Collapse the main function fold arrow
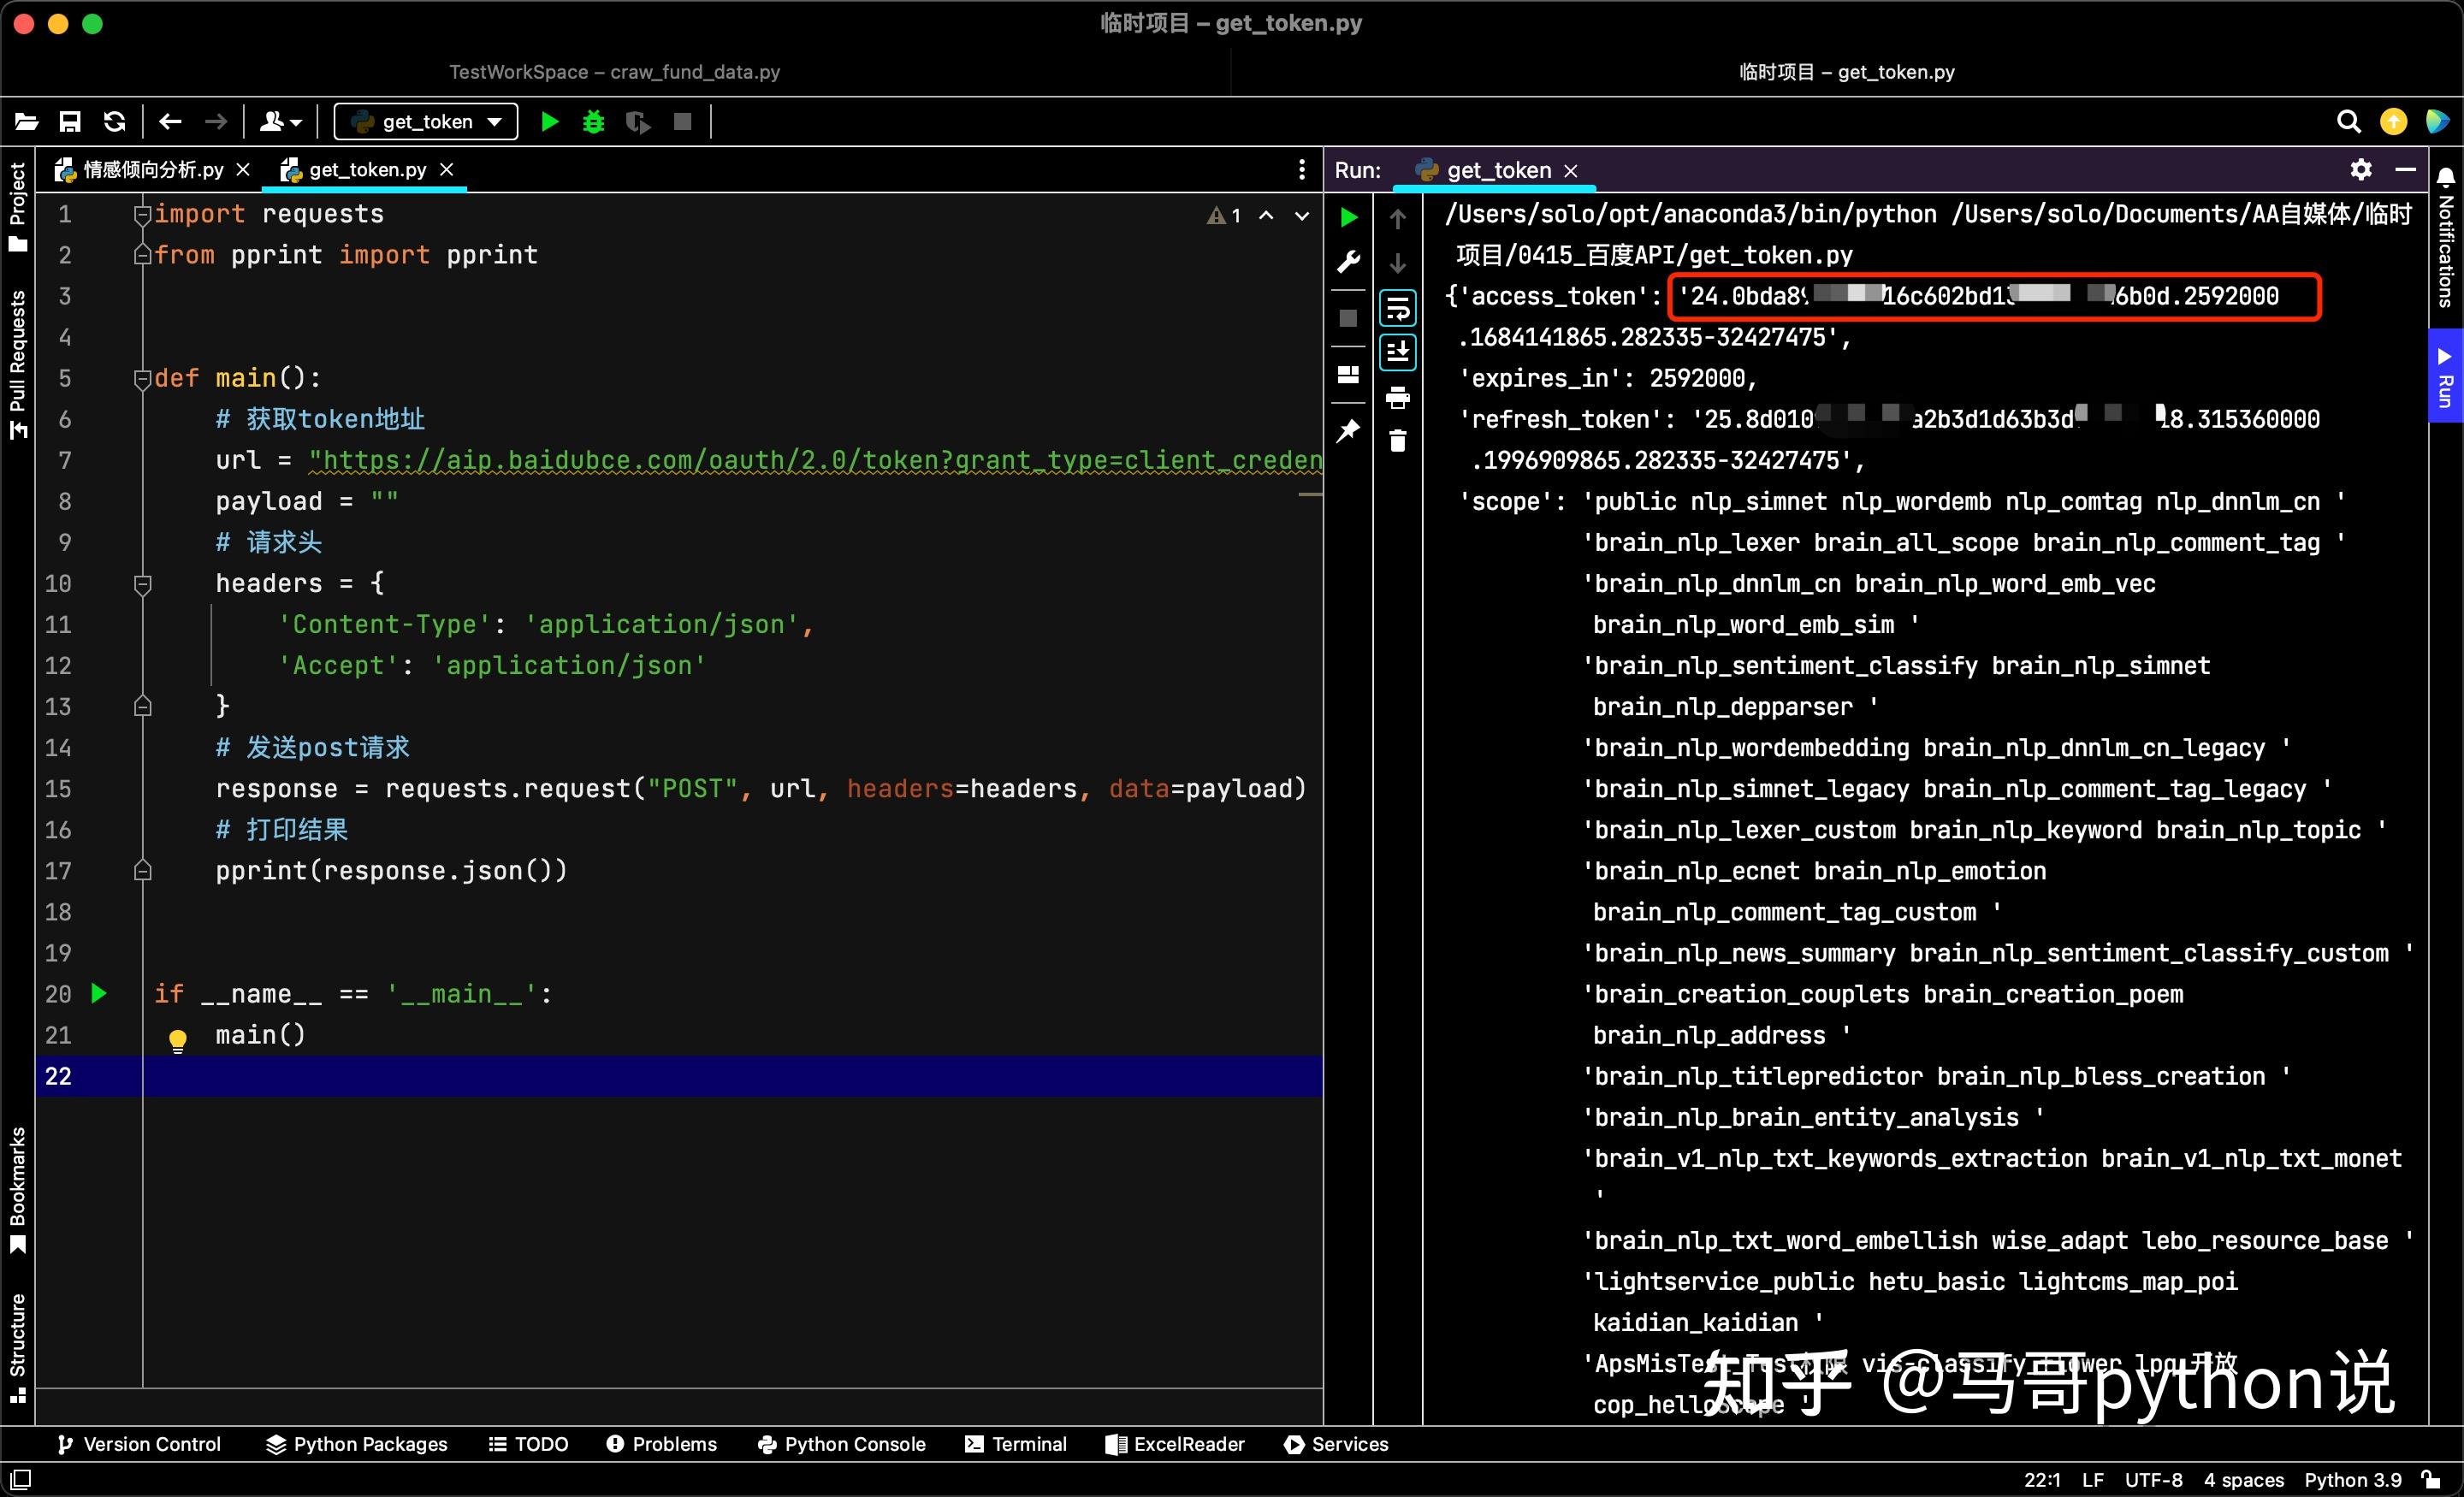The height and width of the screenshot is (1497, 2464). 142,379
